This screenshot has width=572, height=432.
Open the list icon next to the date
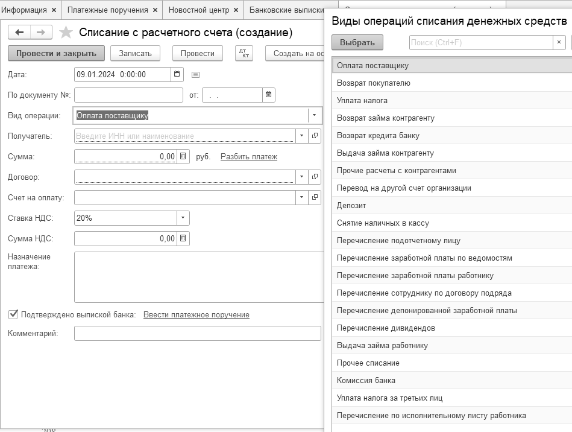(x=195, y=75)
